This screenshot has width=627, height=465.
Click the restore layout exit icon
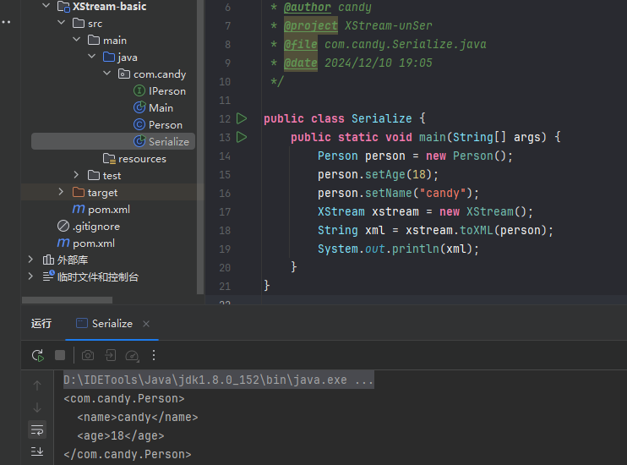click(111, 355)
